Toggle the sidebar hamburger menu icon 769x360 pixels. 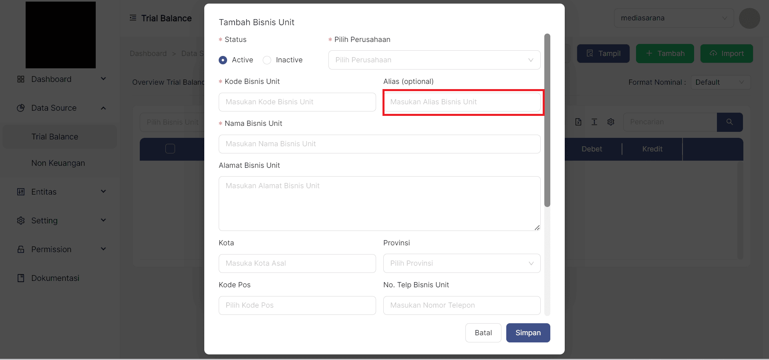[x=133, y=18]
